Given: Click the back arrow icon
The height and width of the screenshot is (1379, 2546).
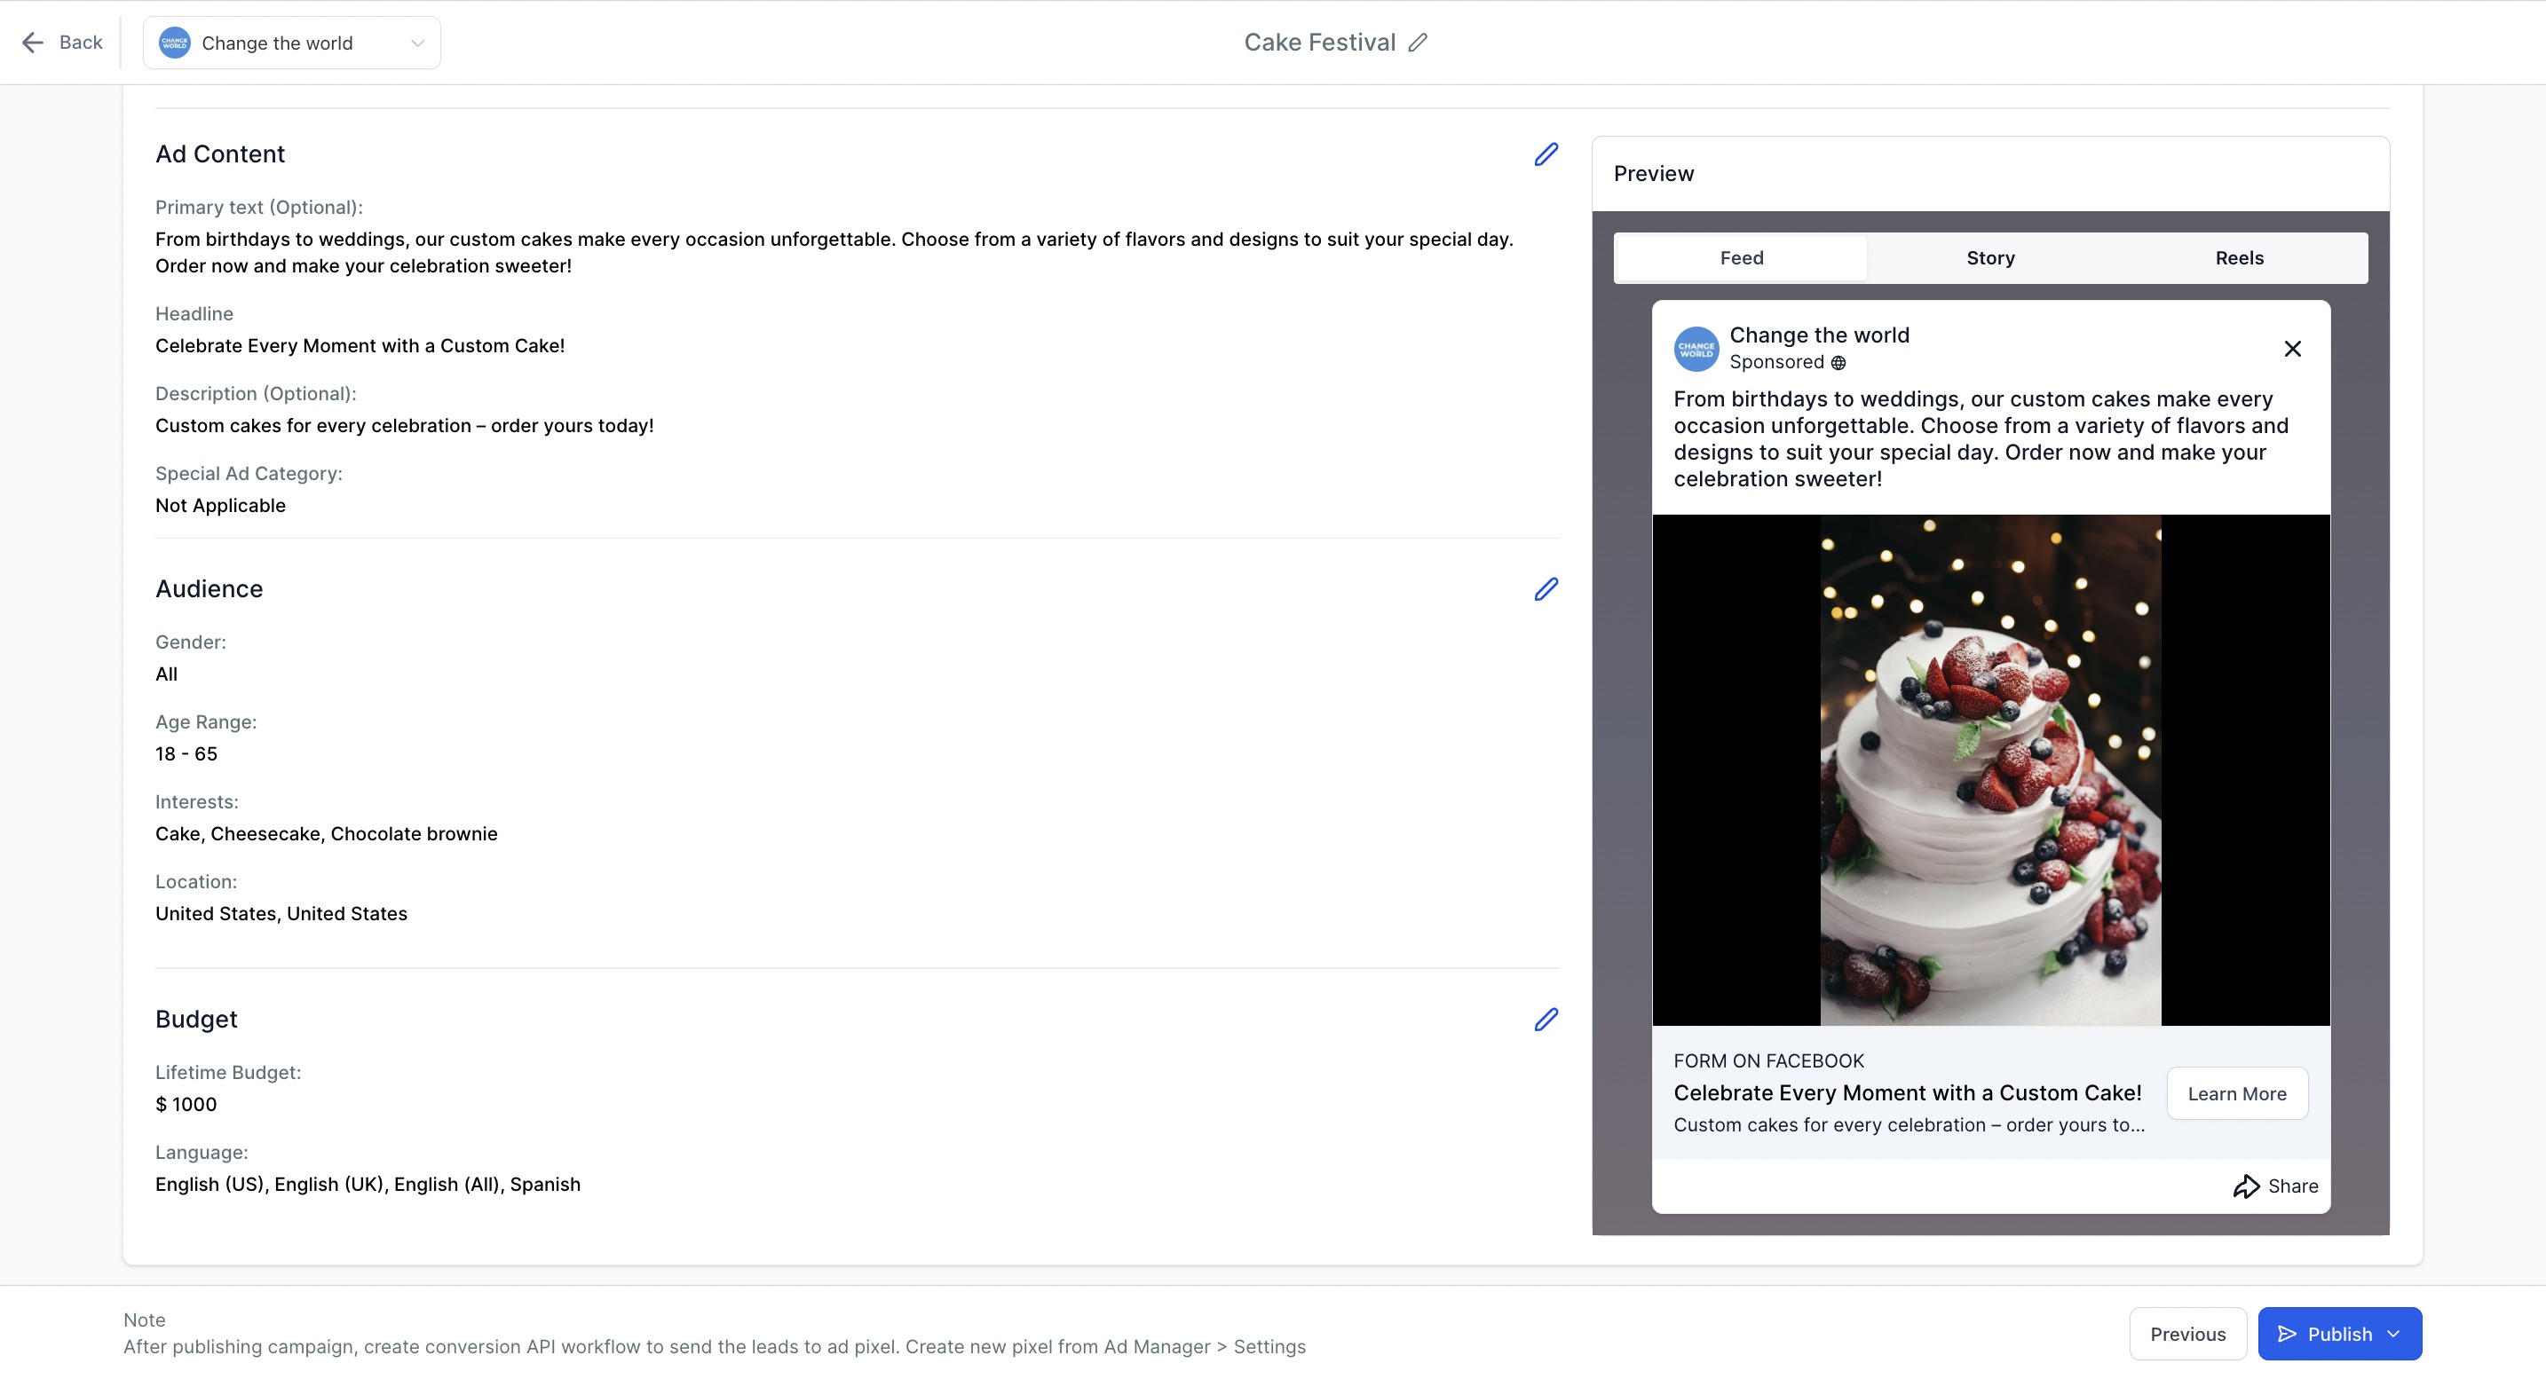Looking at the screenshot, I should (33, 43).
